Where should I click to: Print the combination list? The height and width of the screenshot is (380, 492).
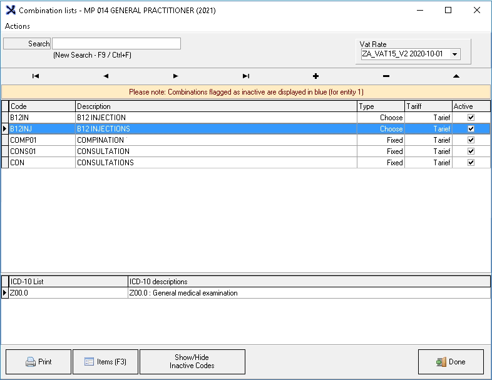38,362
